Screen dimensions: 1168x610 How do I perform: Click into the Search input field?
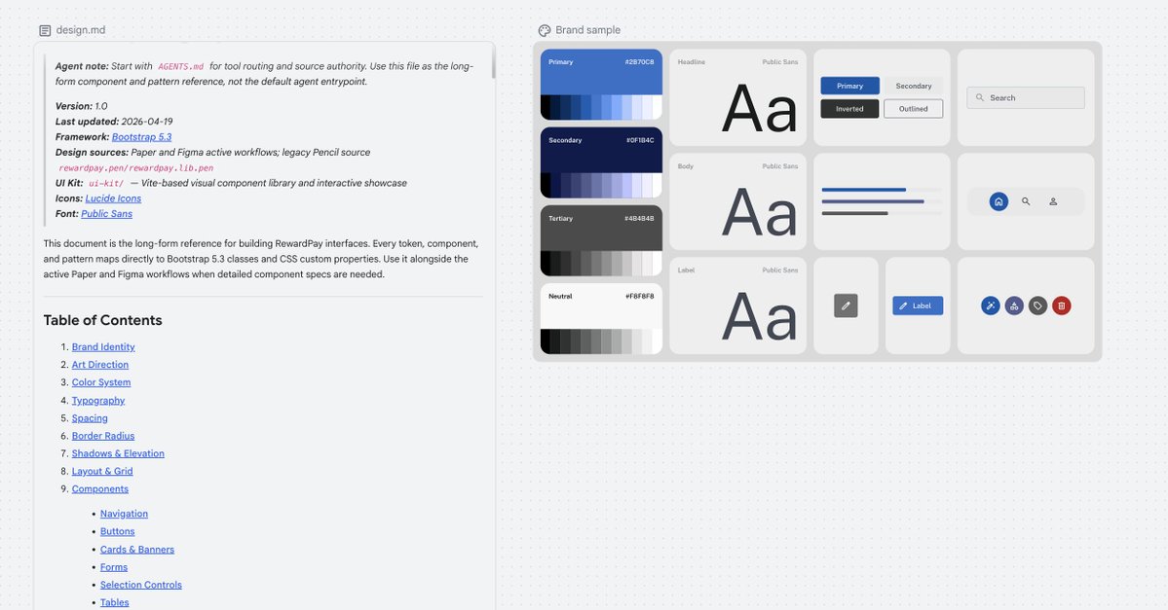pyautogui.click(x=1026, y=97)
